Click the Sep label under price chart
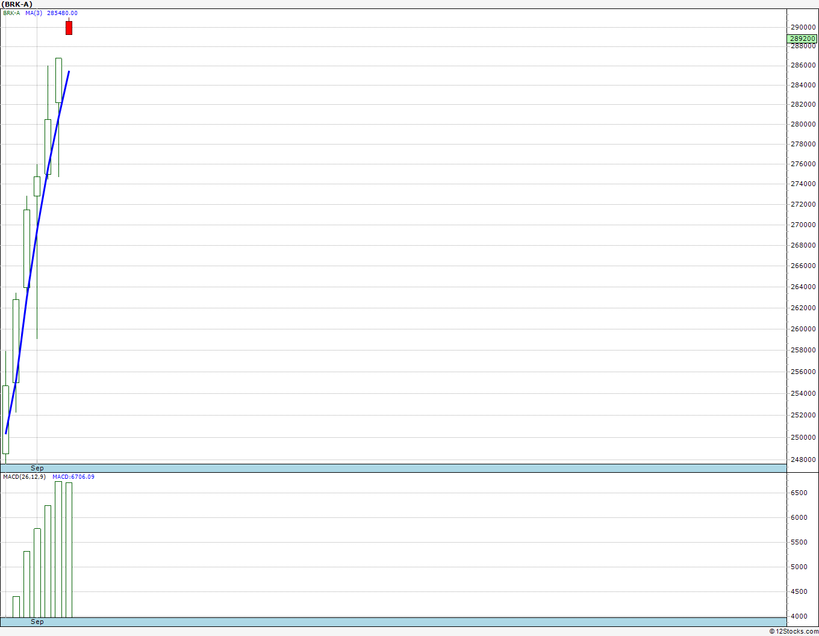 click(x=37, y=468)
